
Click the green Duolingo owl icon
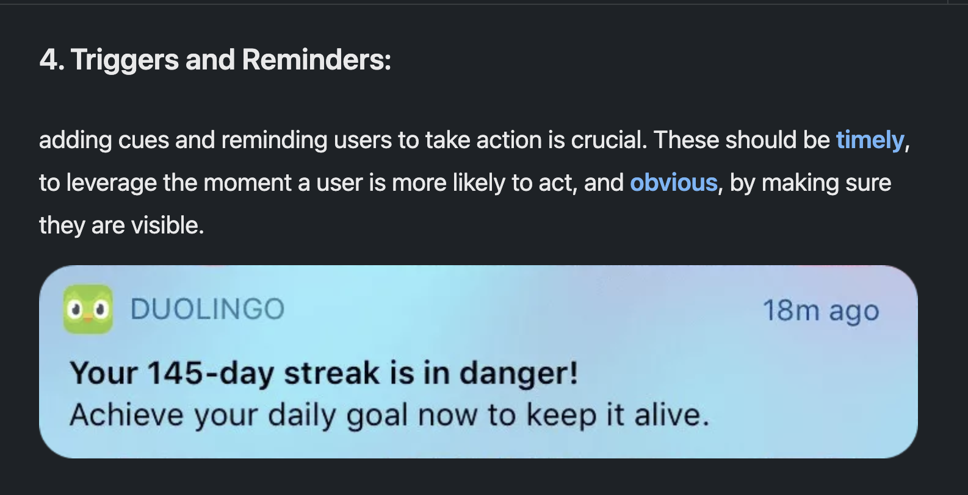[x=88, y=309]
